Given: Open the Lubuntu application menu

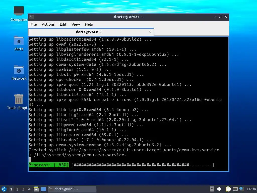Looking at the screenshot, I should click(4, 189).
